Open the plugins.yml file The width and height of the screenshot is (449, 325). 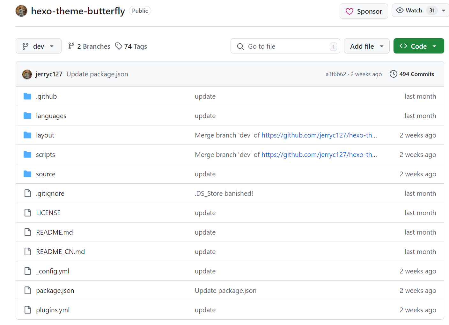tap(53, 310)
